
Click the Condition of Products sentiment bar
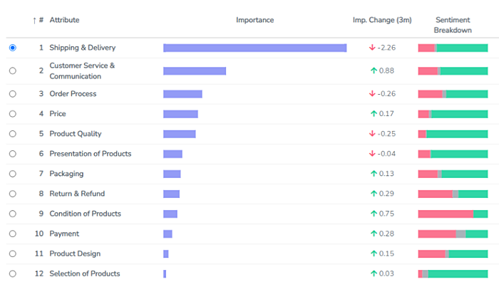point(453,214)
